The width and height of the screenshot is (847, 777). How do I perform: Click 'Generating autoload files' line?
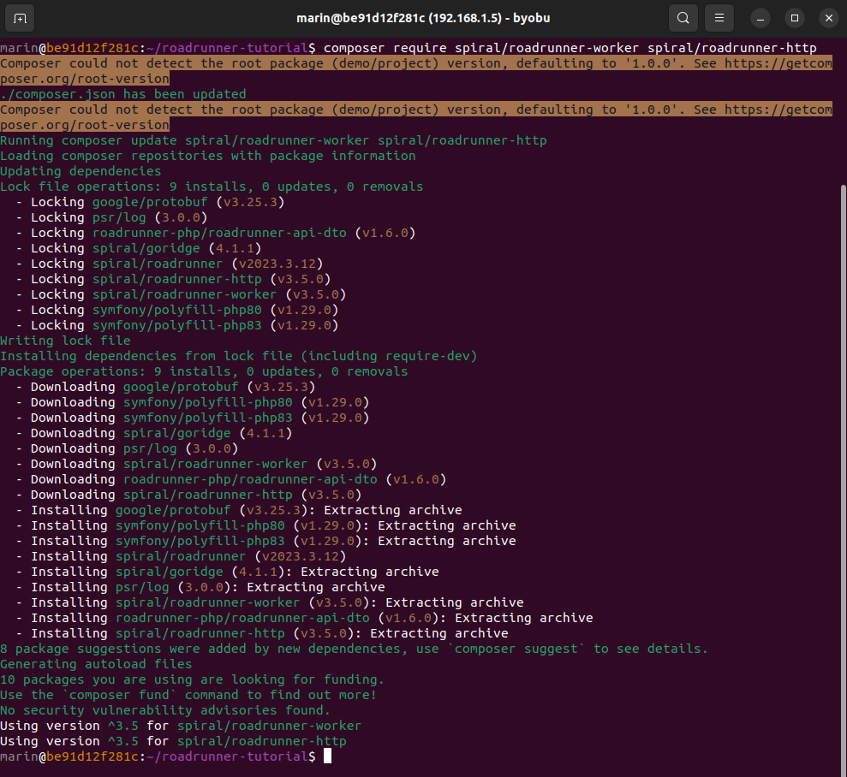pyautogui.click(x=96, y=664)
